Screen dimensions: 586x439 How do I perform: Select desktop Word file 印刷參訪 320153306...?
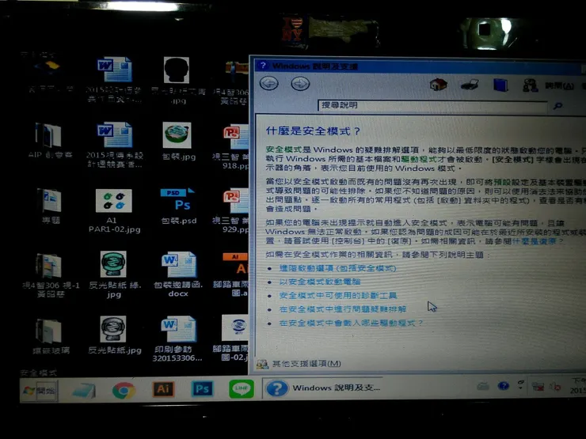tap(177, 339)
